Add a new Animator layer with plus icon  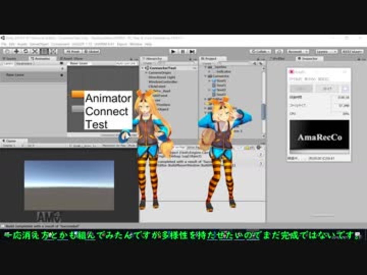tap(62, 68)
